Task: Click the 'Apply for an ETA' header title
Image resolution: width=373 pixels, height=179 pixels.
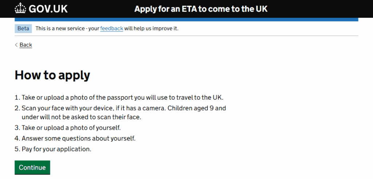Action: tap(201, 9)
